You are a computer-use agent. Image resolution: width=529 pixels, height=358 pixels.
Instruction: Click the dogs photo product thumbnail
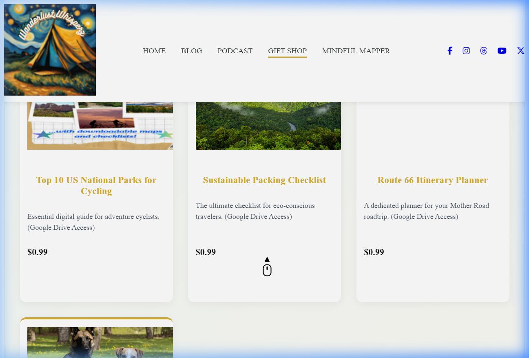pos(100,343)
